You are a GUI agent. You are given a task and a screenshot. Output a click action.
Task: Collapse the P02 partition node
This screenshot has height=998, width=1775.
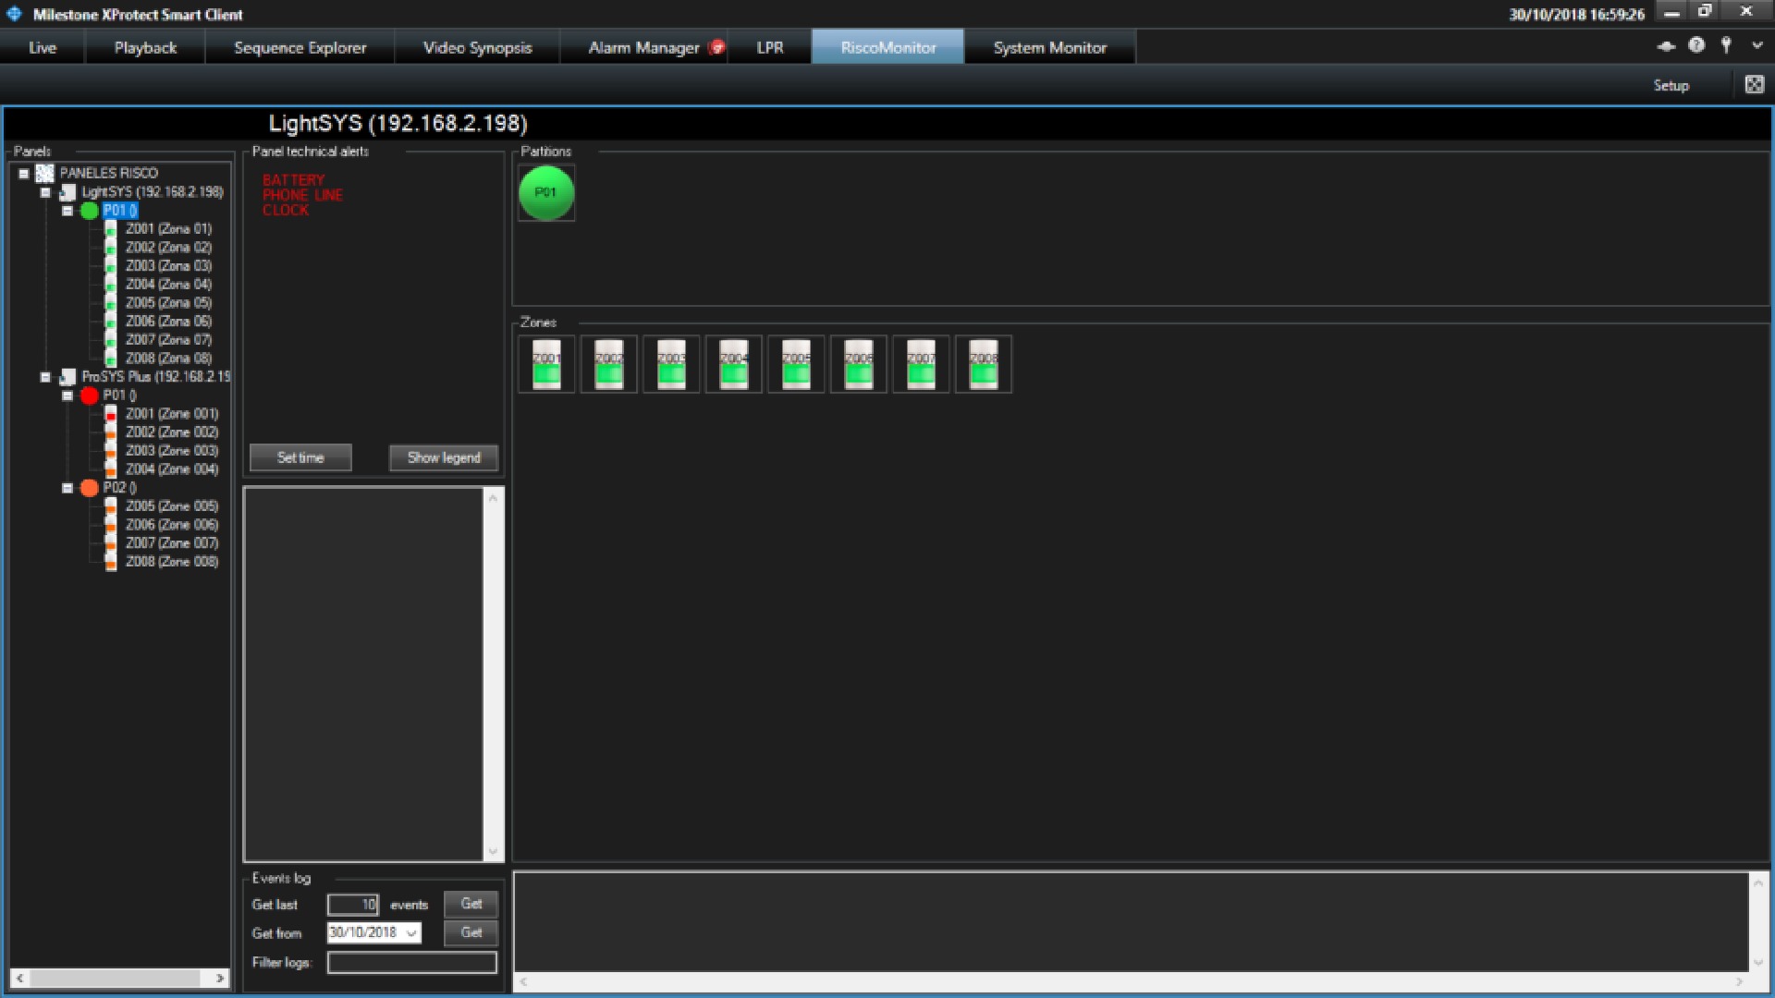click(67, 488)
